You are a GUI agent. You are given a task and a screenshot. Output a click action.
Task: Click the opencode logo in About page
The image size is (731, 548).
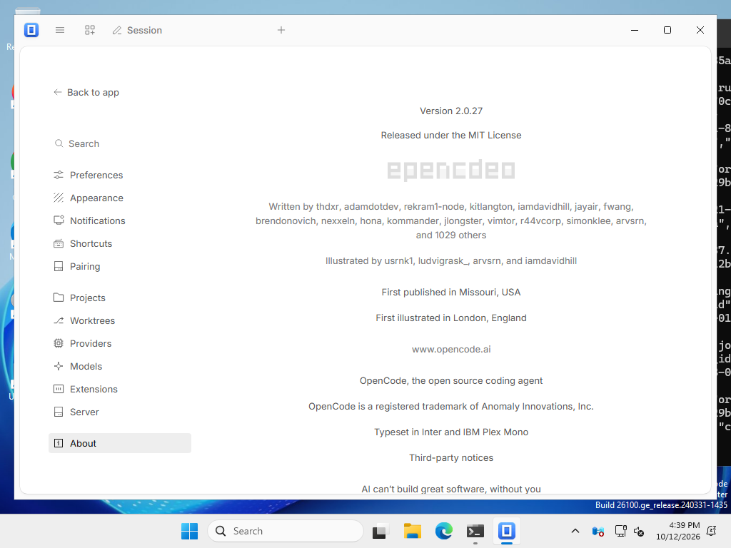tap(451, 171)
